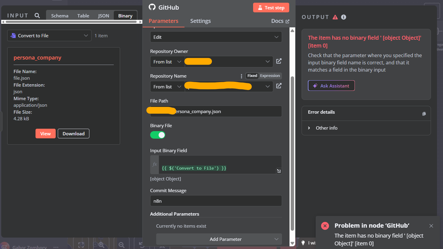The width and height of the screenshot is (443, 249).
Task: Open the input search magnifier icon
Action: click(x=37, y=15)
